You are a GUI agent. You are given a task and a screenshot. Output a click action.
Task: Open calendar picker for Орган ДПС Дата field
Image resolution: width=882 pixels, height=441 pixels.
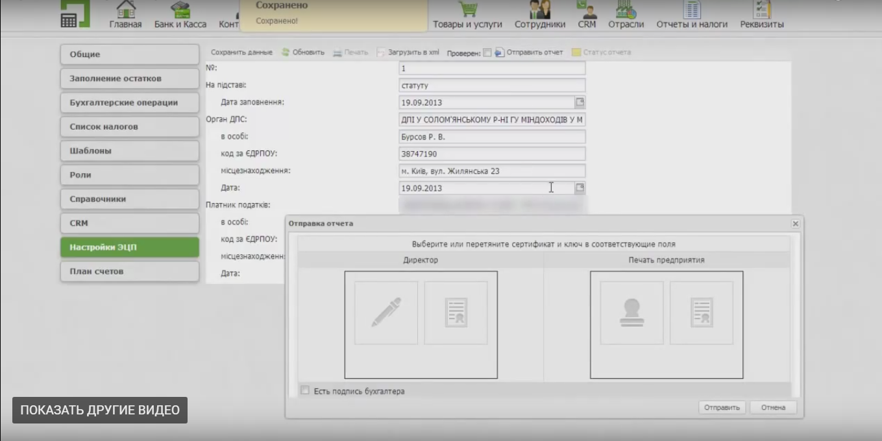click(x=580, y=188)
